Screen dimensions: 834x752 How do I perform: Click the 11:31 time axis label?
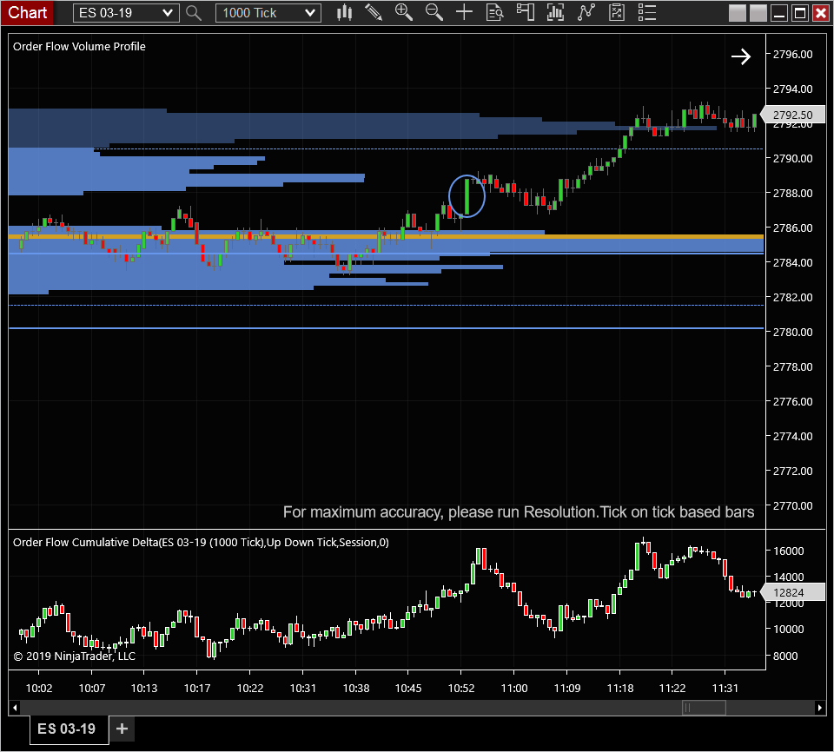[725, 689]
